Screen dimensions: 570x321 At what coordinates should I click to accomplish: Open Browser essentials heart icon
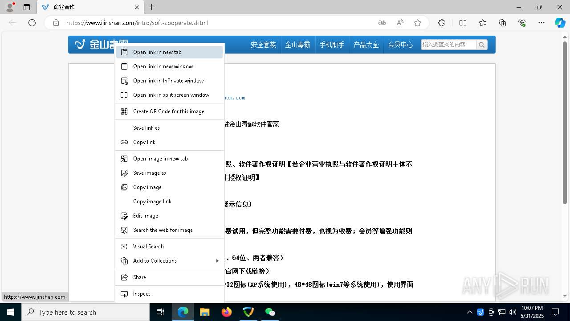(x=522, y=23)
